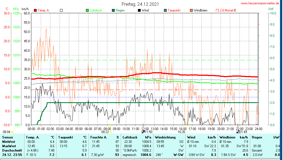Click the 'Windrichtung' table header

(x=165, y=137)
